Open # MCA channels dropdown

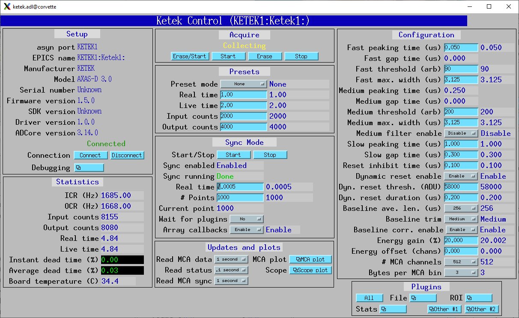point(461,262)
